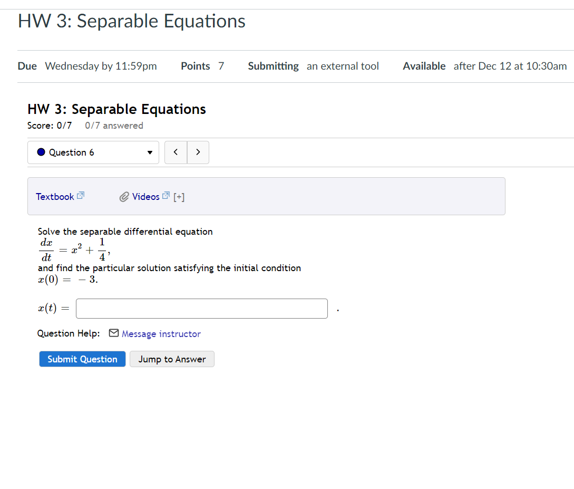574x489 pixels.
Task: Click the blue dot question status icon
Action: pyautogui.click(x=42, y=152)
